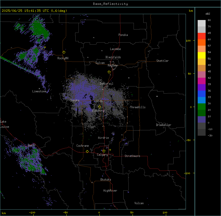Click the Vulcan city label
This screenshot has width=221, height=216.
pyautogui.click(x=139, y=203)
